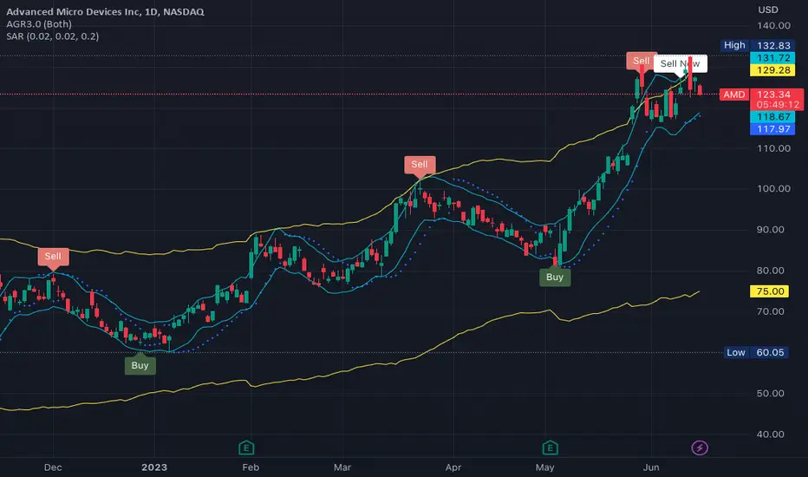Click the December Sell signal label

click(53, 257)
